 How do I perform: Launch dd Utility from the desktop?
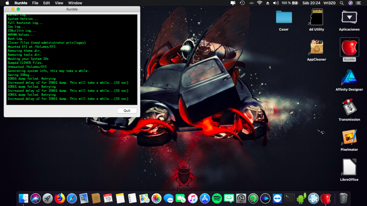[x=316, y=18]
